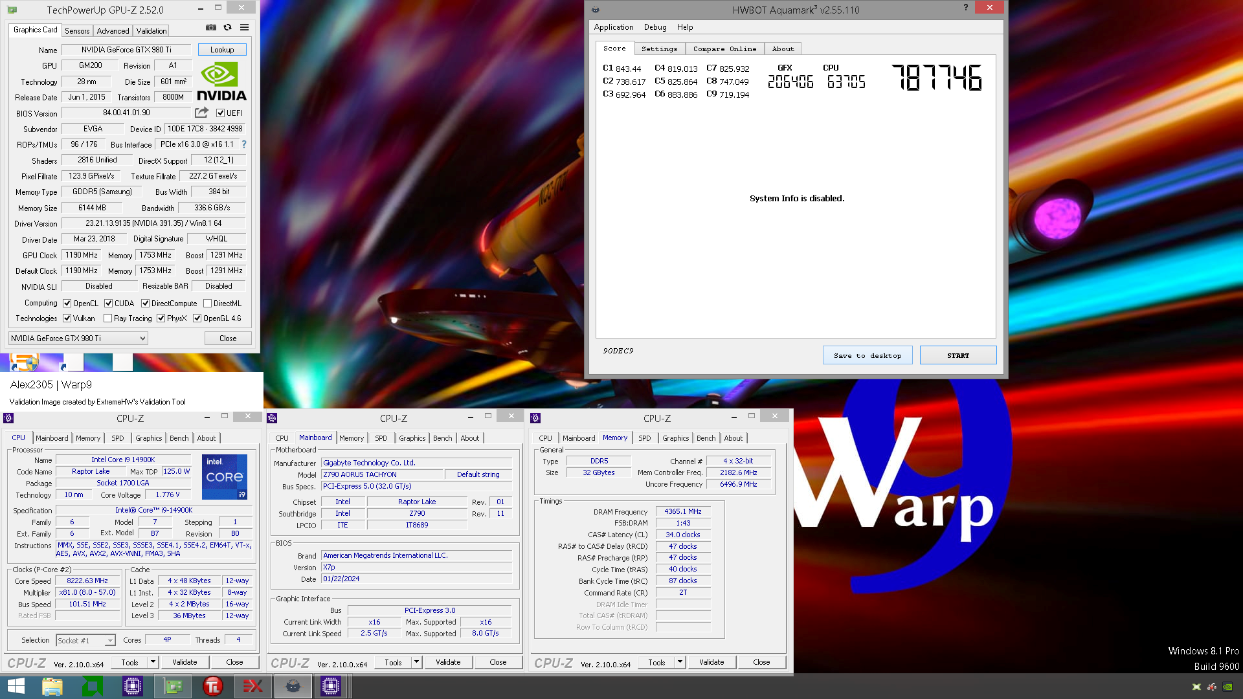Open the first CPU-Z taskbar icon

133,686
